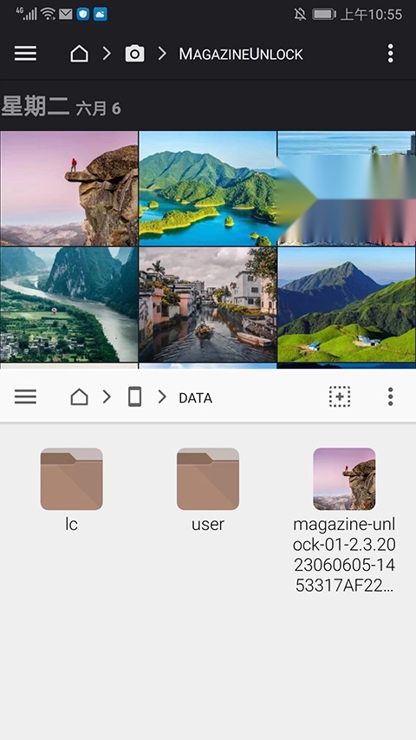Open the lc folder
This screenshot has width=416, height=740.
tap(71, 490)
